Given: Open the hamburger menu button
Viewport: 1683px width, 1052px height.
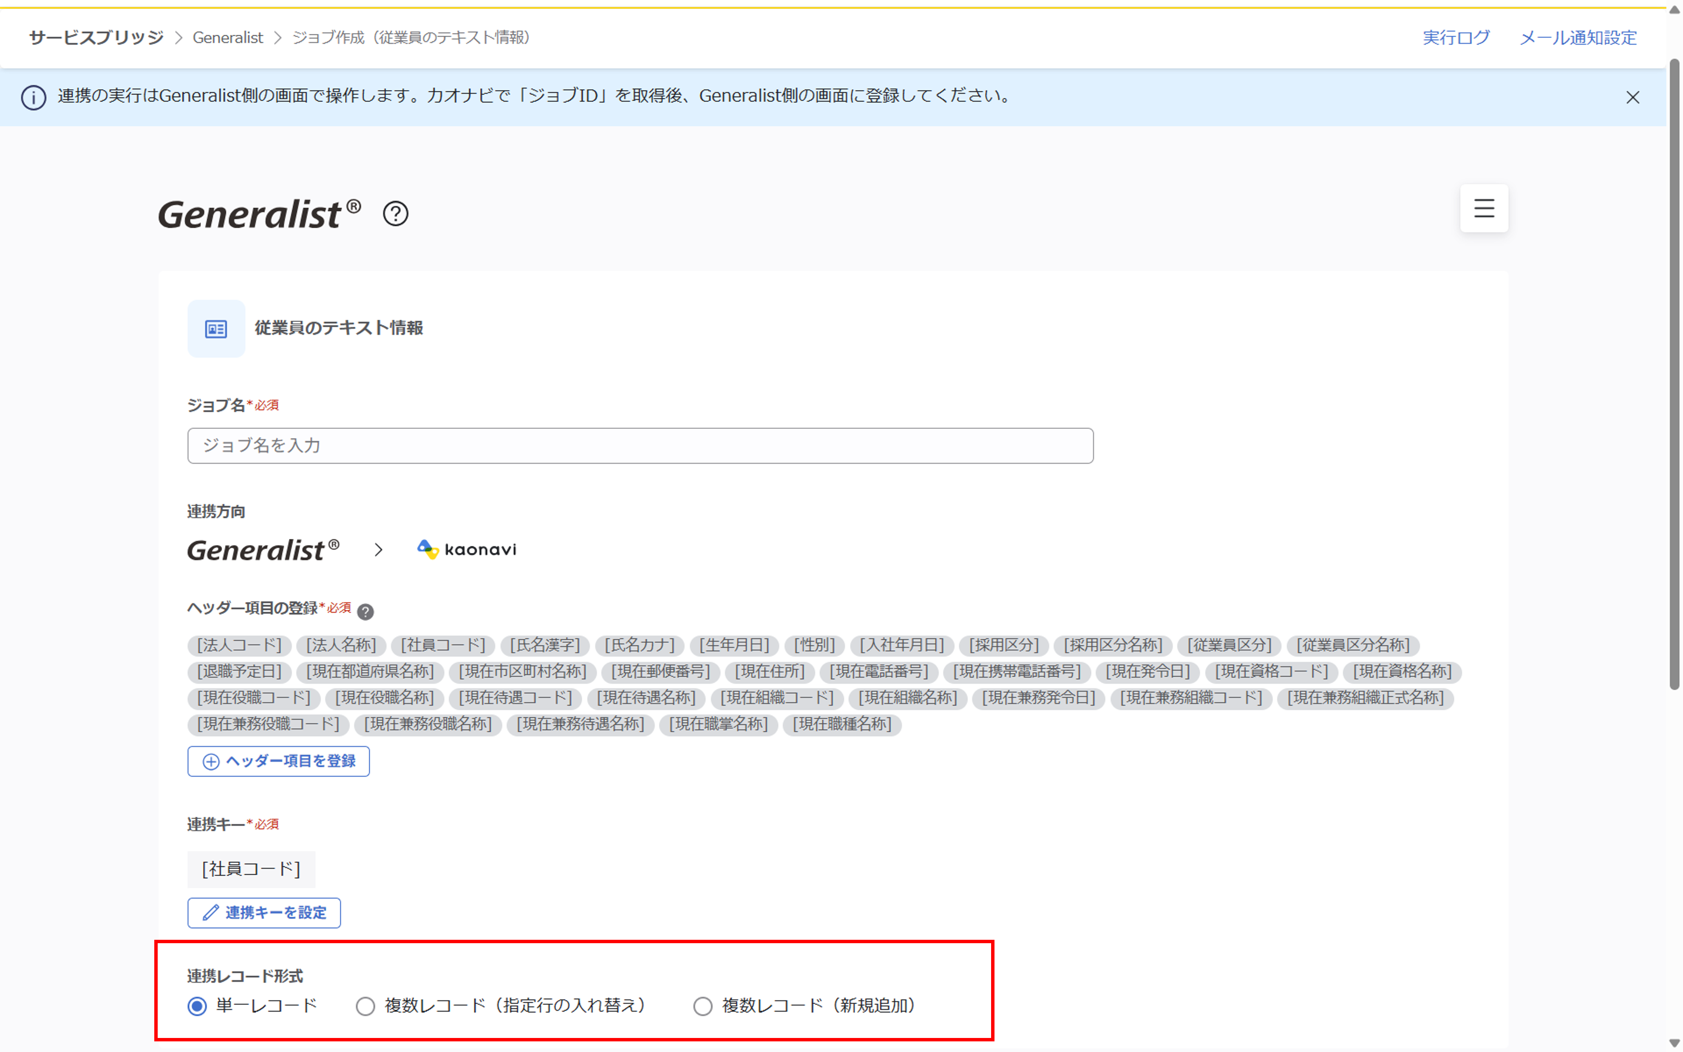Looking at the screenshot, I should (1483, 208).
